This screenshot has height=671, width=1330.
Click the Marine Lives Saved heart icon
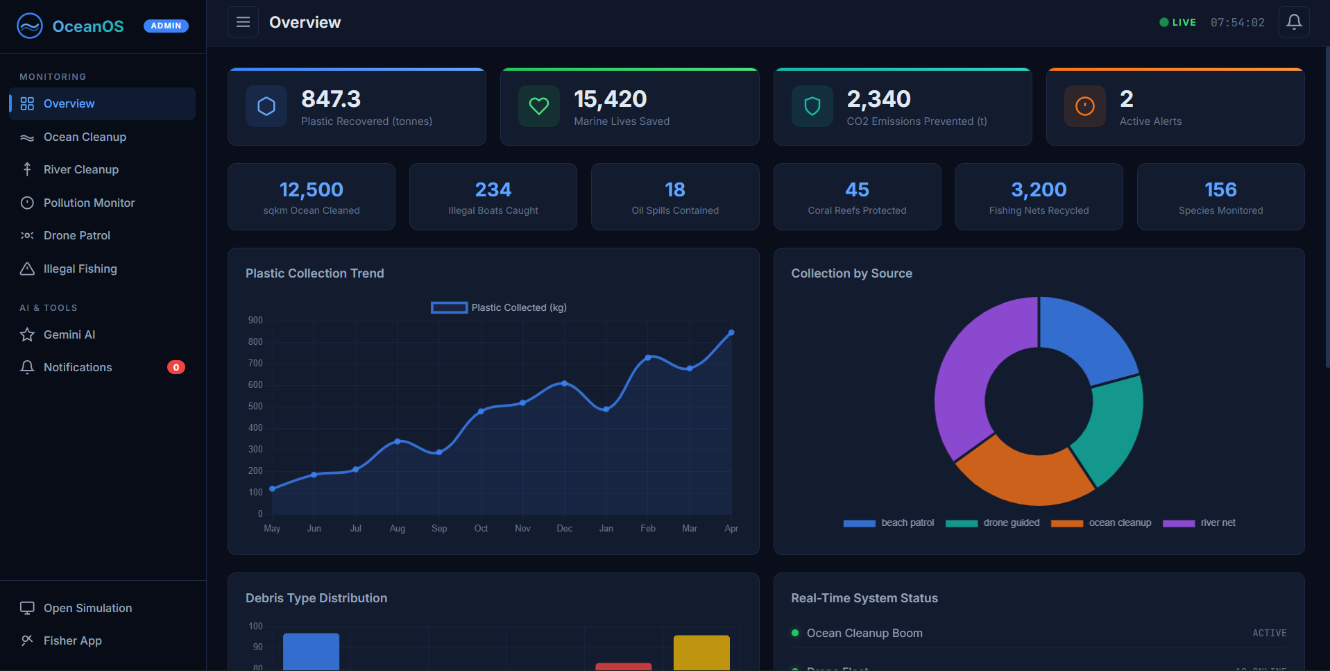pos(539,106)
